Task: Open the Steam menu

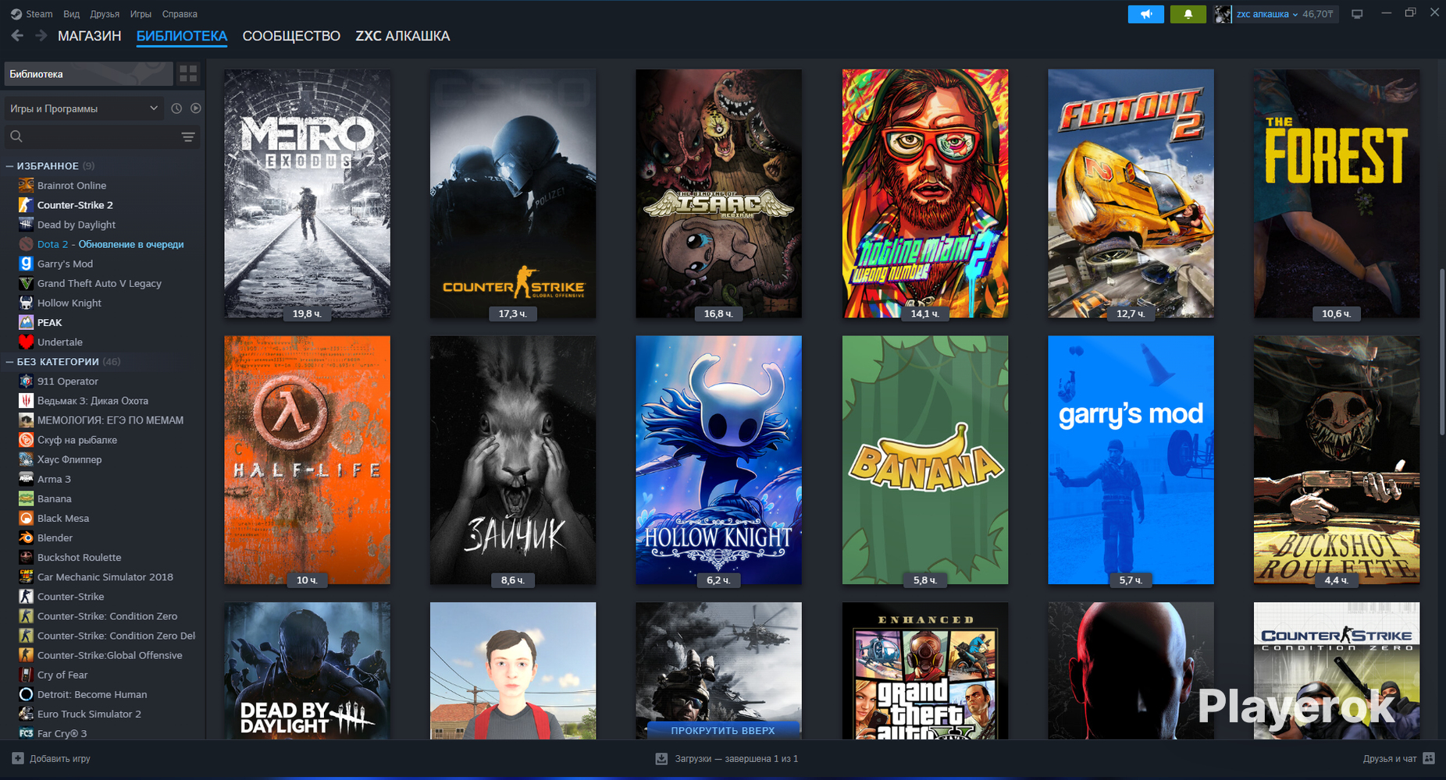Action: (x=39, y=14)
